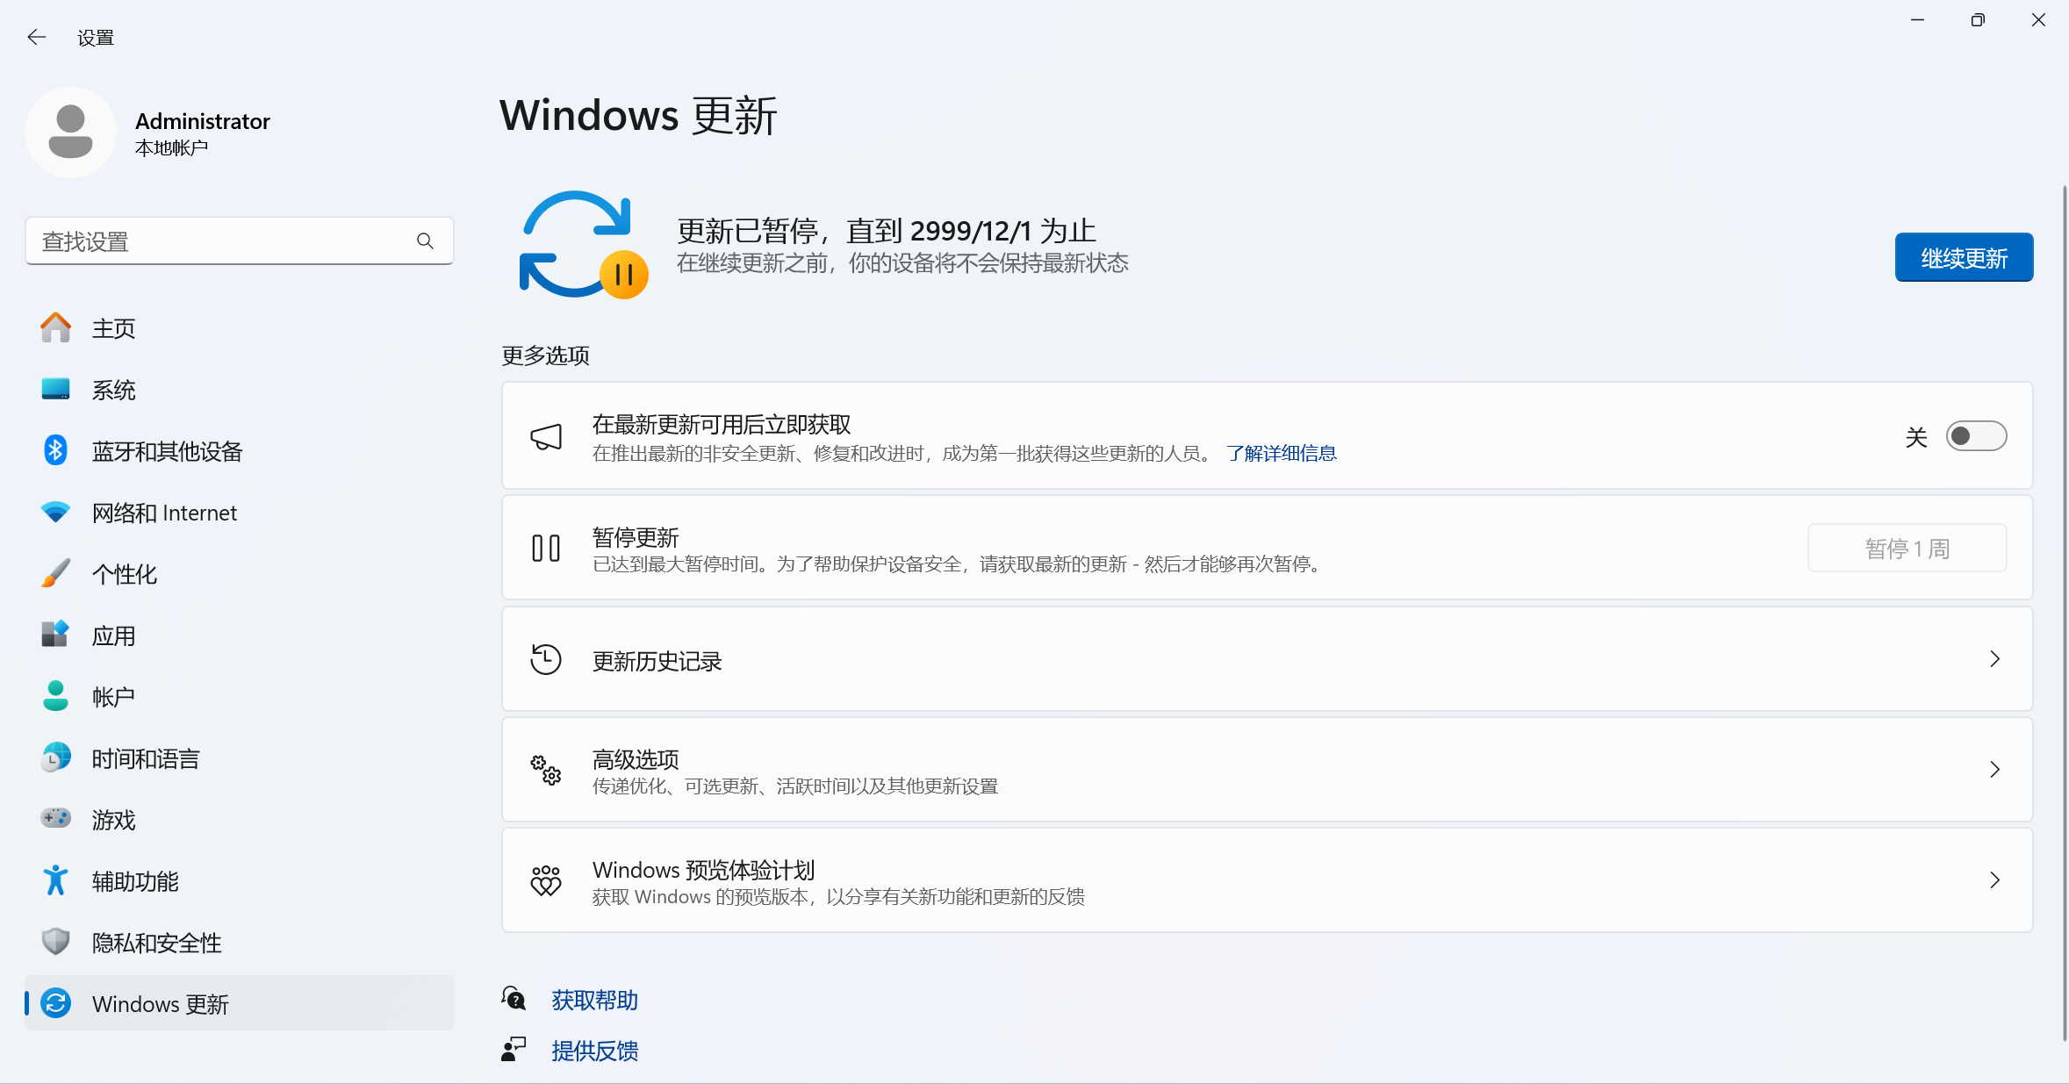This screenshot has width=2069, height=1084.
Task: Click the Apps icon in sidebar
Action: coord(55,635)
